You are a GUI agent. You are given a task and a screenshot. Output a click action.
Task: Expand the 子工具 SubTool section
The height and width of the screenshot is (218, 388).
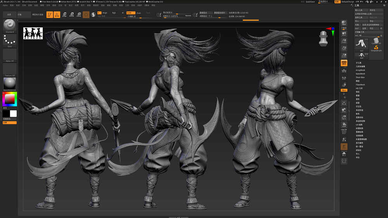click(358, 63)
